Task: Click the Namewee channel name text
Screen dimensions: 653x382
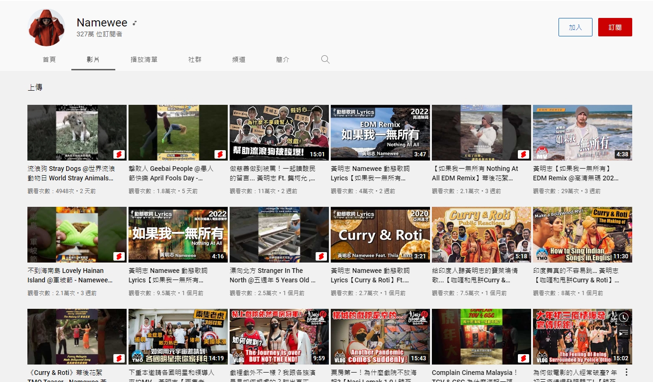Action: [x=102, y=23]
